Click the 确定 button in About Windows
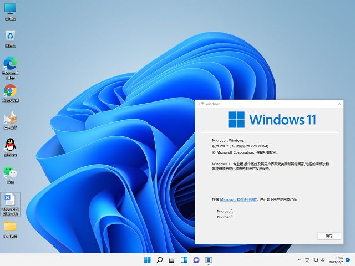The width and height of the screenshot is (355, 266). tap(329, 236)
